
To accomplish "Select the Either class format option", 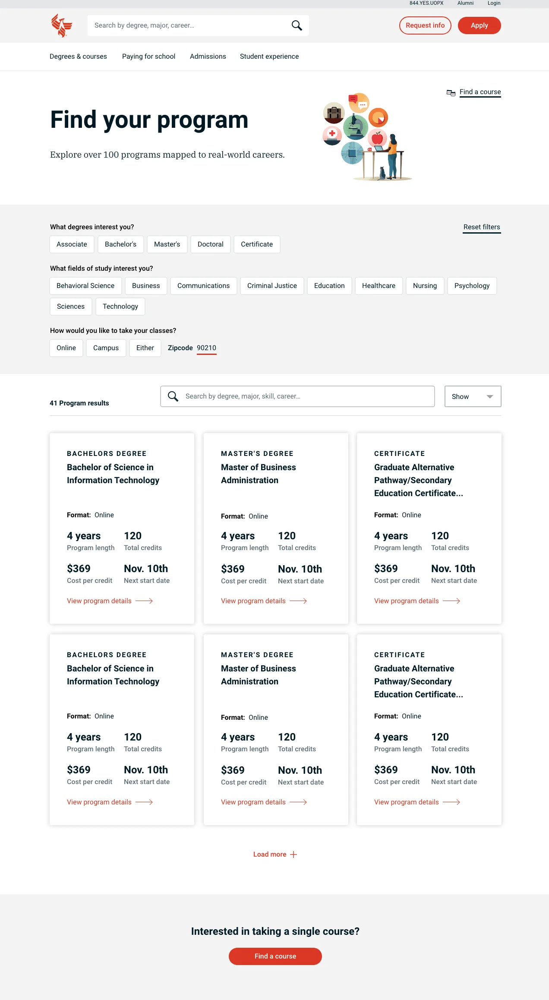I will [x=145, y=348].
